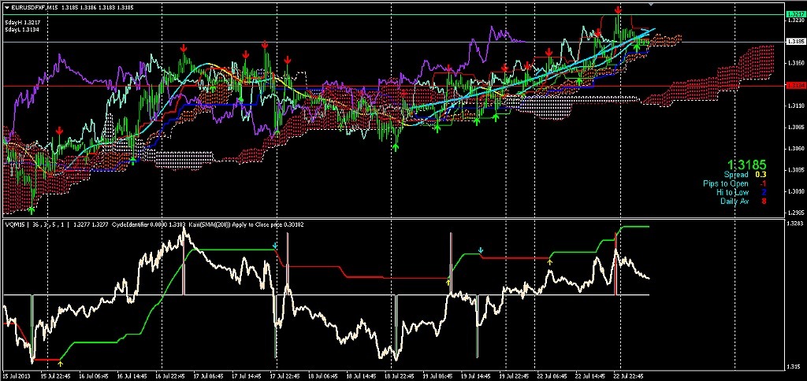Click the Hi to Low readout
The width and height of the screenshot is (807, 381).
741,192
